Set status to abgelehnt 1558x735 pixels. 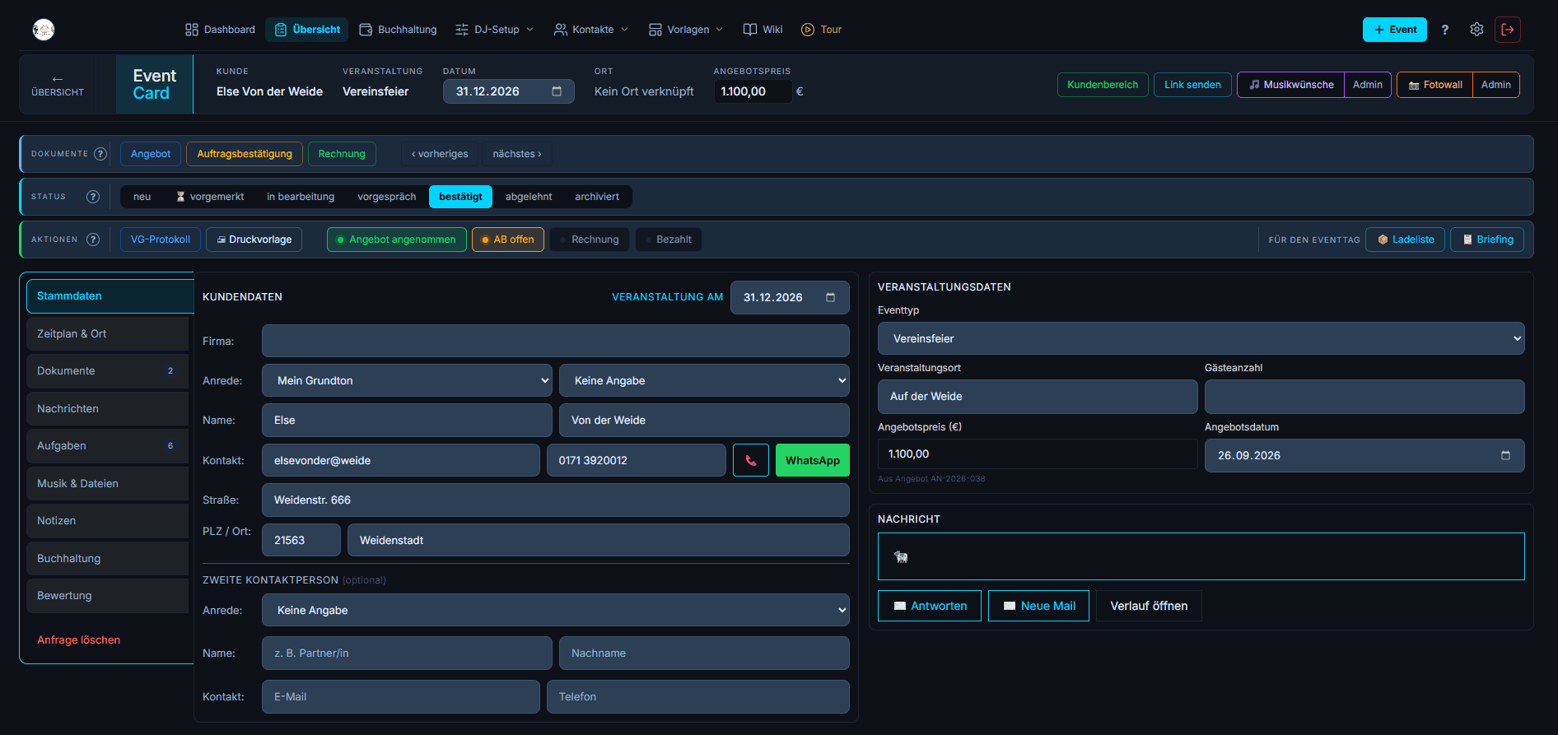point(529,197)
